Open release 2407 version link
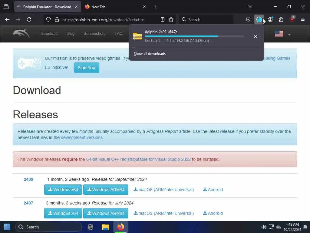 [x=28, y=203]
